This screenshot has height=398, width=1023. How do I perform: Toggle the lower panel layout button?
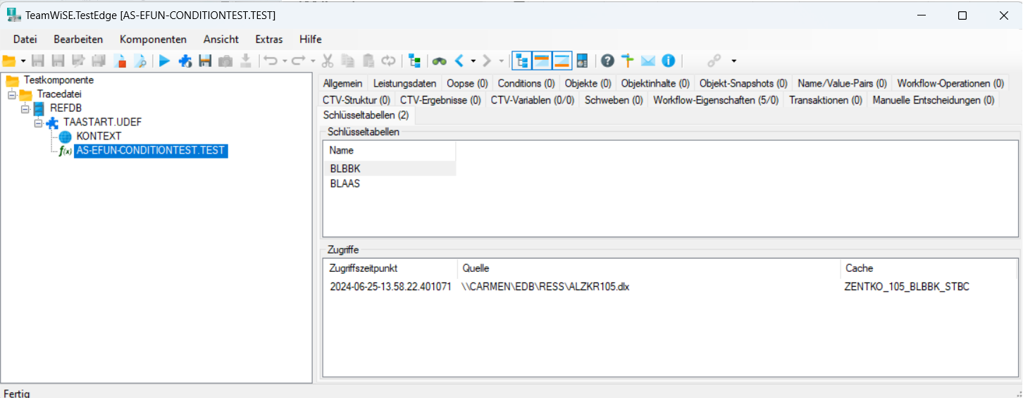pos(562,61)
